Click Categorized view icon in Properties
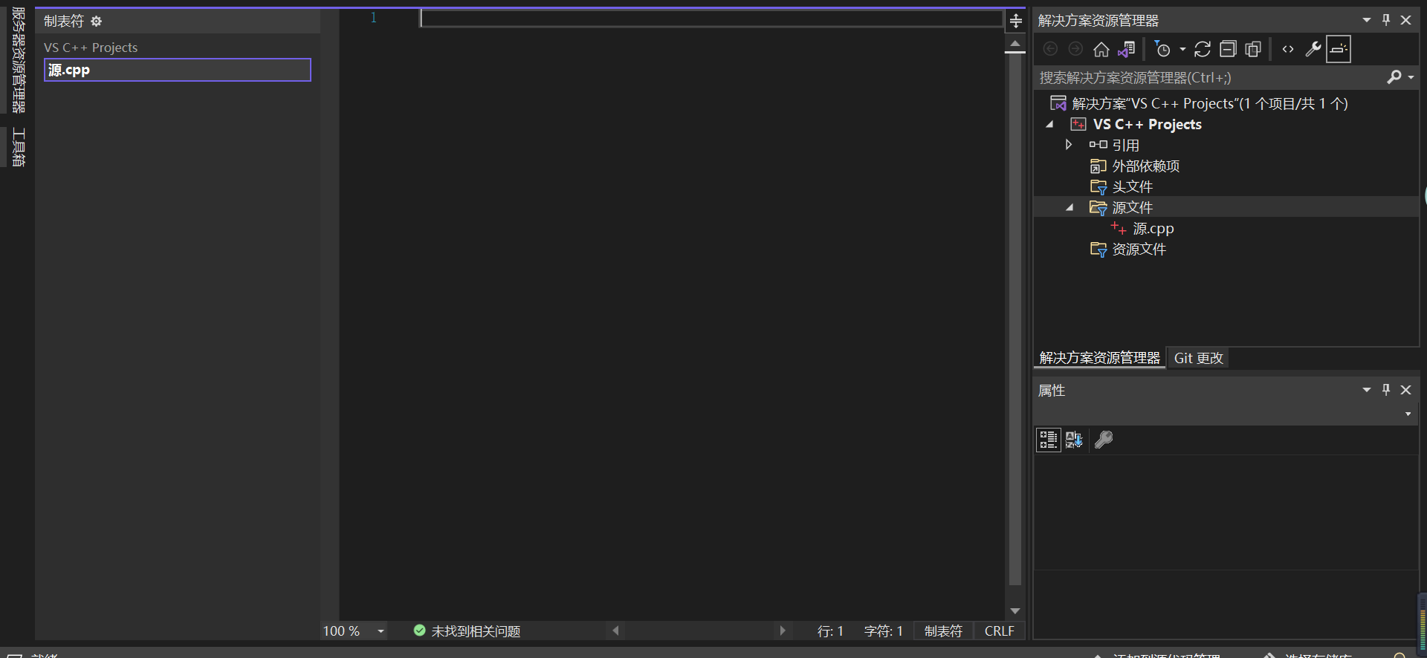The height and width of the screenshot is (658, 1427). (1049, 440)
